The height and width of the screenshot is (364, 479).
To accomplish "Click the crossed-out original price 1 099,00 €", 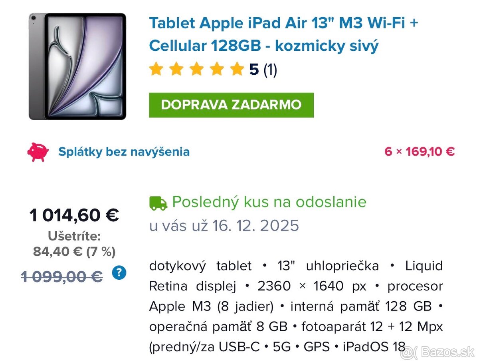I will coord(62,276).
